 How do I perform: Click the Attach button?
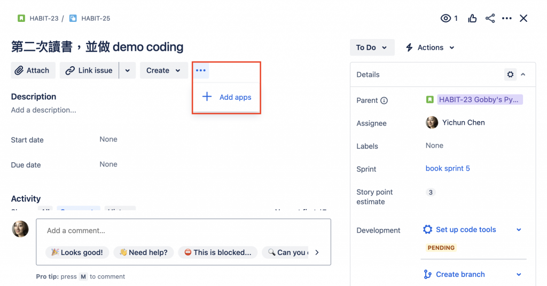(33, 70)
